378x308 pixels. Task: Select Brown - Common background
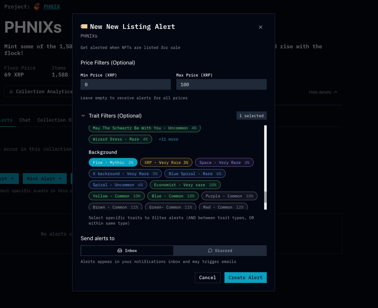point(116,207)
